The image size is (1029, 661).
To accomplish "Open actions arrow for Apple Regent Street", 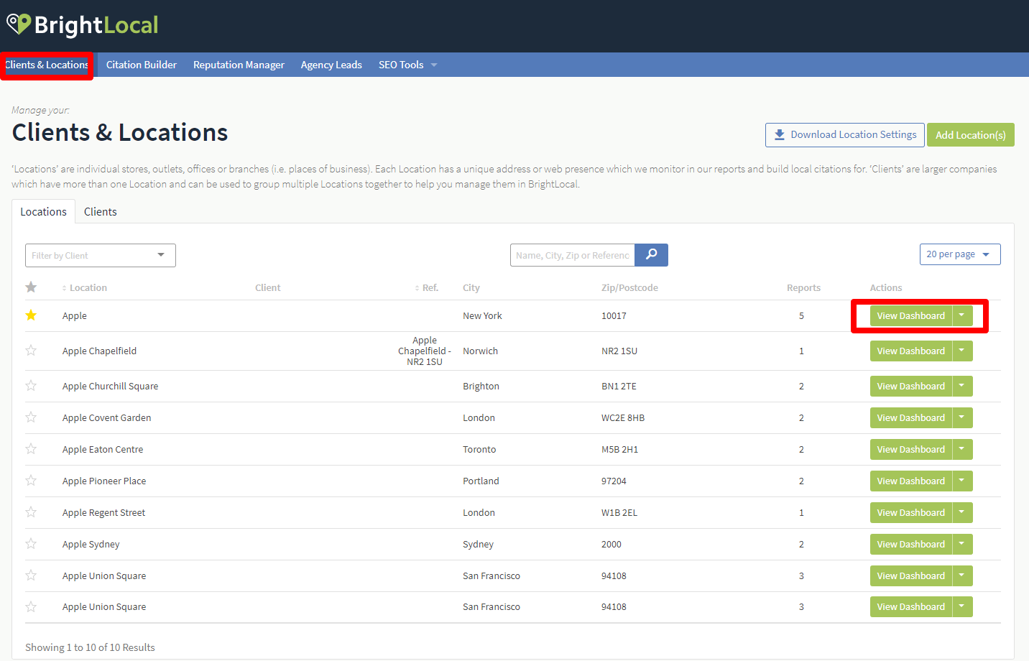I will pyautogui.click(x=962, y=512).
